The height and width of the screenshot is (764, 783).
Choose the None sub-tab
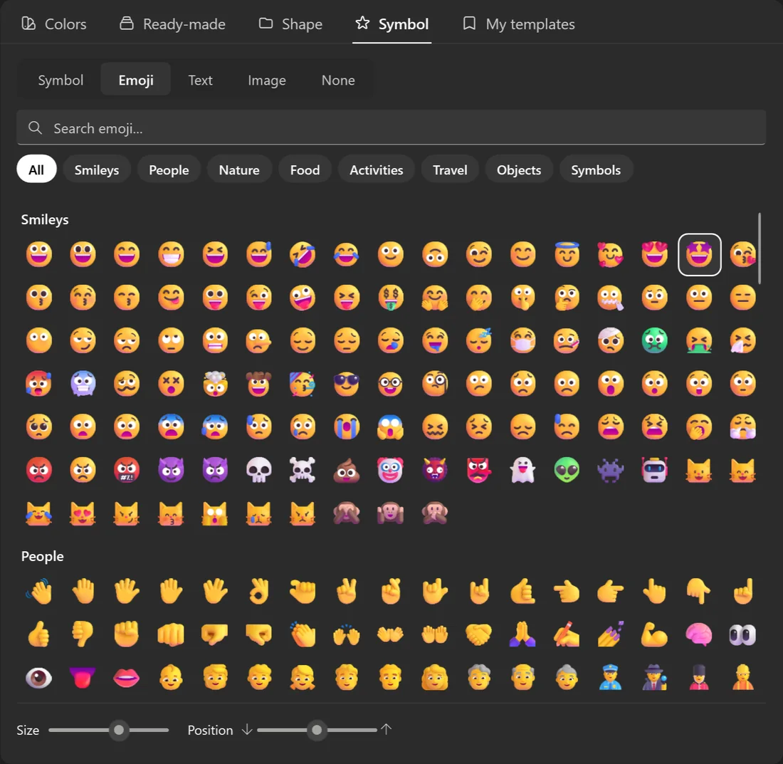[338, 80]
